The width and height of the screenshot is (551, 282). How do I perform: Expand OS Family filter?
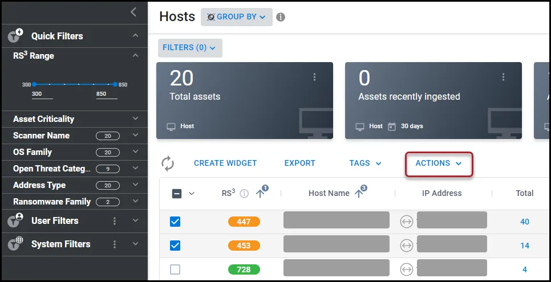[x=135, y=152]
